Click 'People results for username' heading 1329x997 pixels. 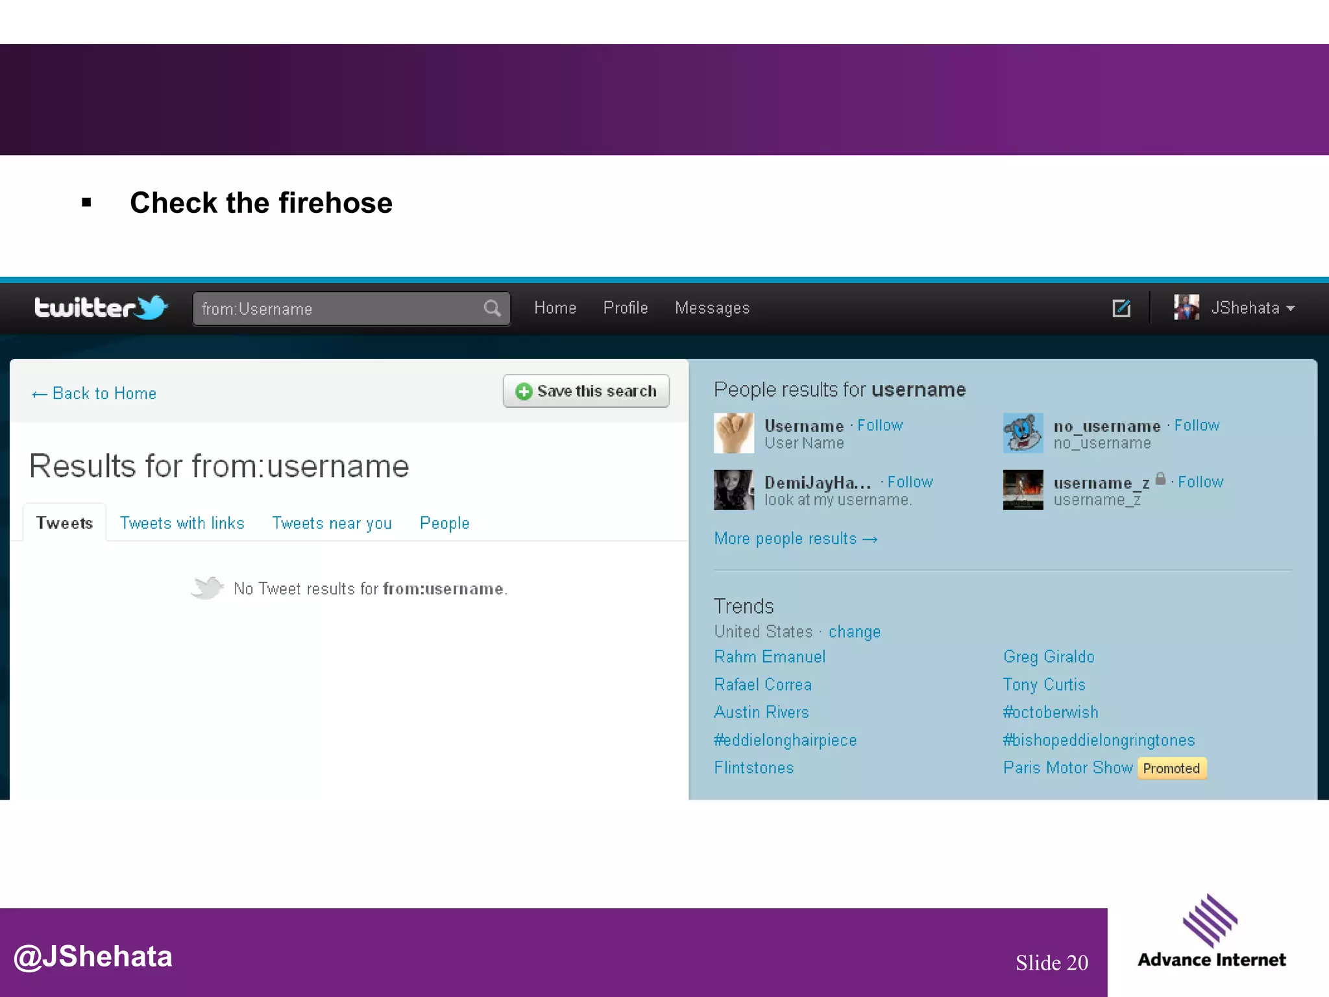pyautogui.click(x=840, y=389)
